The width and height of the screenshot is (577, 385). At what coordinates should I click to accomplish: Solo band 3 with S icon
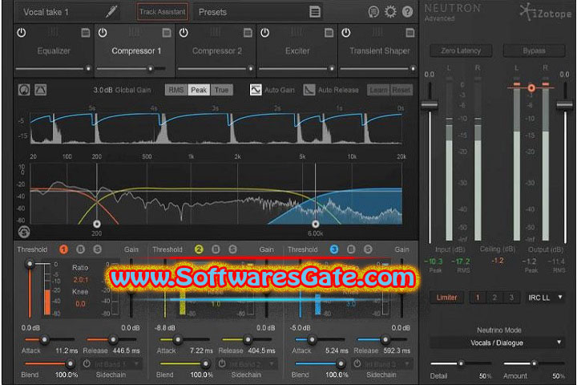368,249
